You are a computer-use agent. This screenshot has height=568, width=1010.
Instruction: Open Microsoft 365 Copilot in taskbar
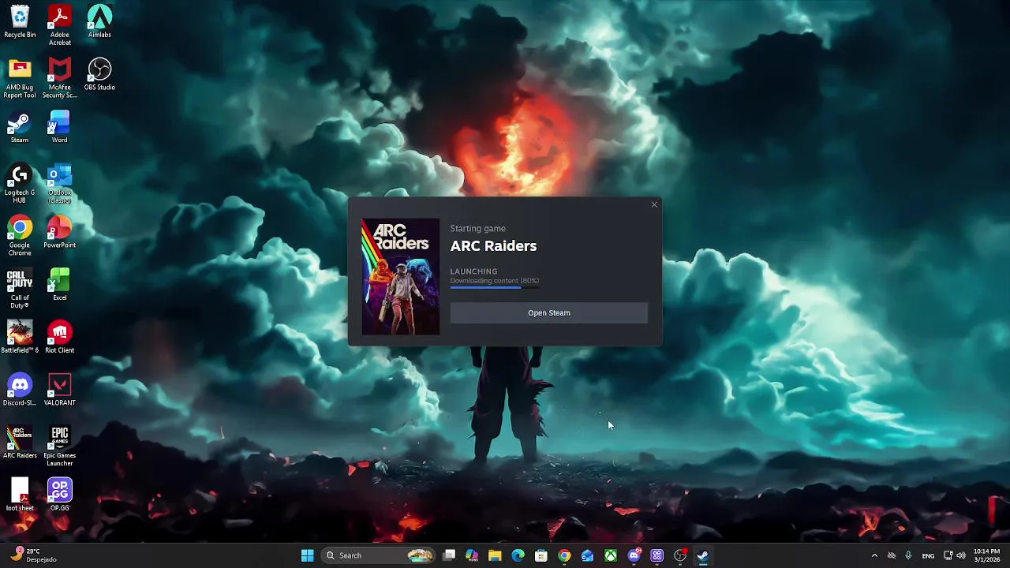tap(472, 555)
